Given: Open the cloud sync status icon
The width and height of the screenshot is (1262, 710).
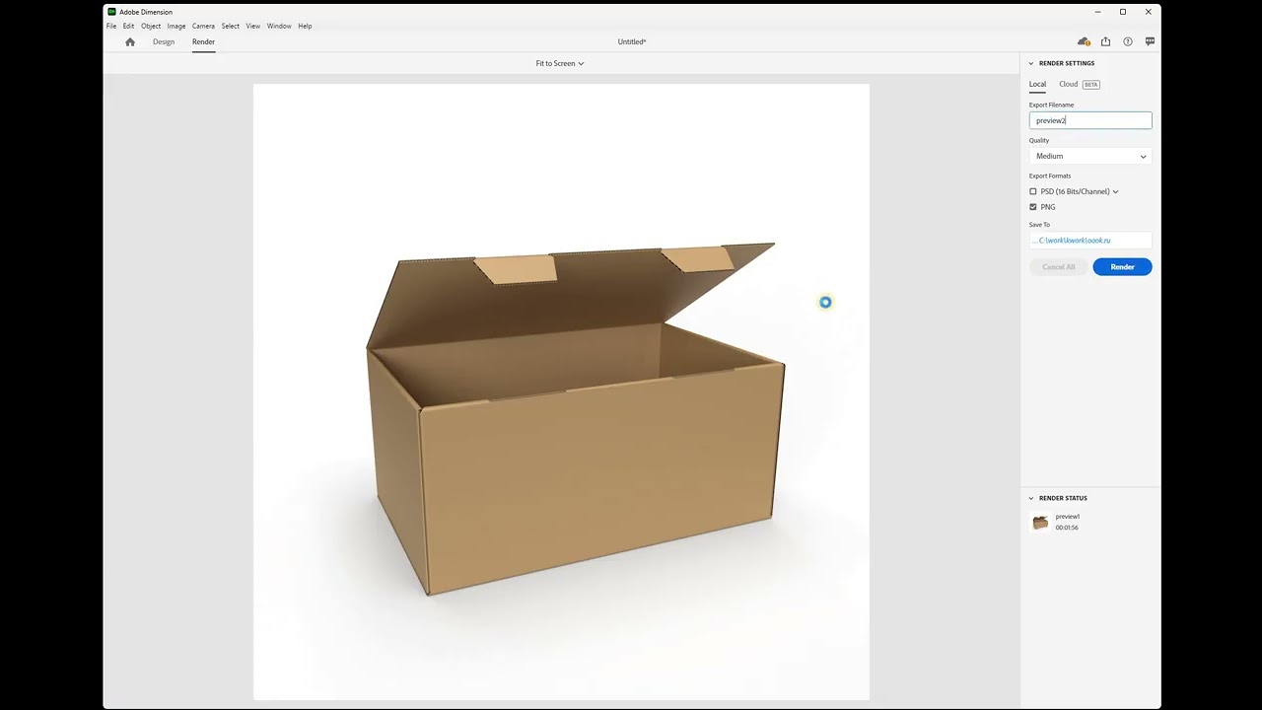Looking at the screenshot, I should [1084, 41].
